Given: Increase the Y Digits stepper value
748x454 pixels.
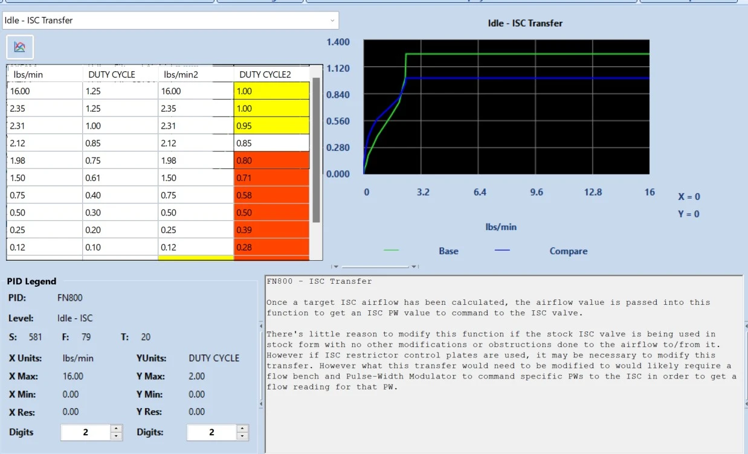Looking at the screenshot, I should [242, 429].
